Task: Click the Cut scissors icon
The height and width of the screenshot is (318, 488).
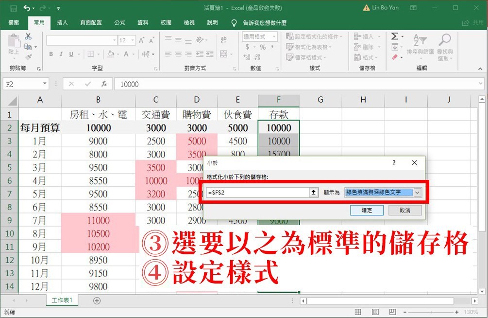Action: click(x=28, y=36)
